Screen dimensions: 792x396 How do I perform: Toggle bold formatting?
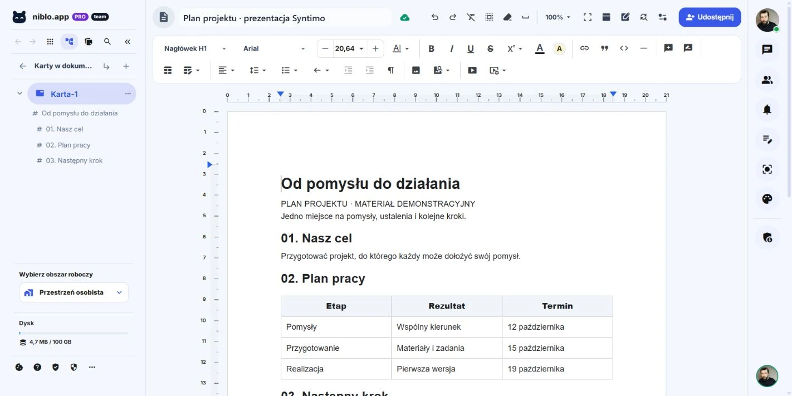click(x=431, y=48)
